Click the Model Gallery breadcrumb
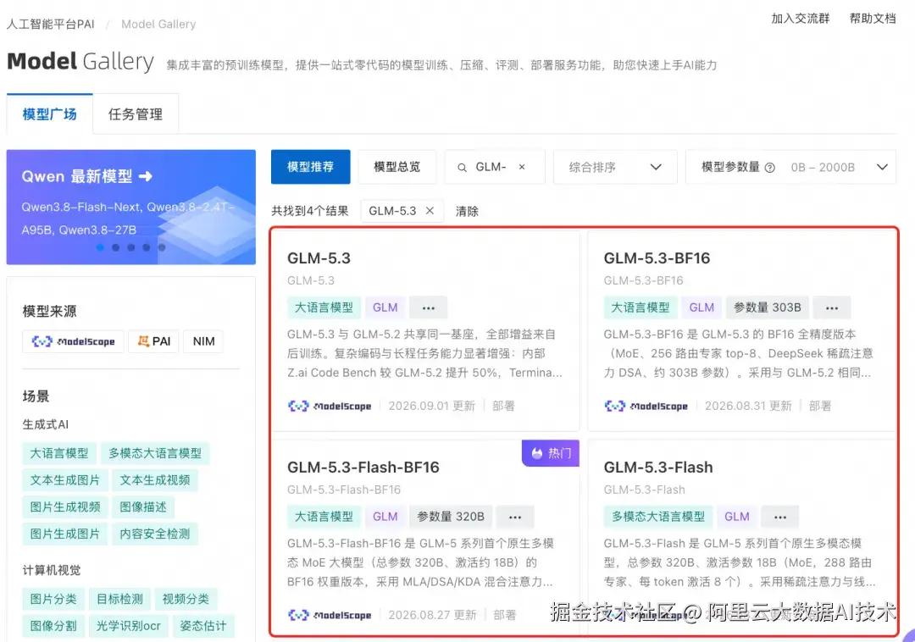The height and width of the screenshot is (642, 915). pyautogui.click(x=158, y=24)
